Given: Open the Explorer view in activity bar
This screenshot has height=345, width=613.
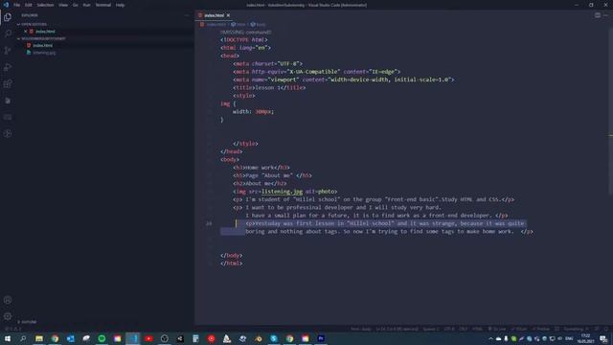Looking at the screenshot, I should (8, 17).
